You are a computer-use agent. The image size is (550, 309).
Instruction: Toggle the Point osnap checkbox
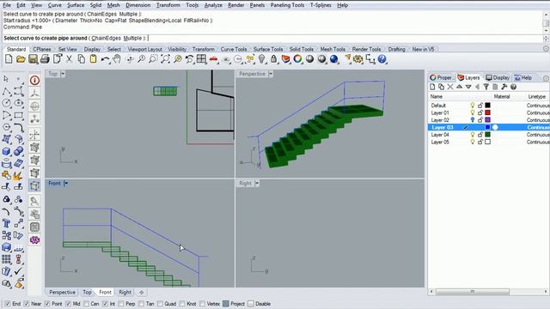(47, 304)
